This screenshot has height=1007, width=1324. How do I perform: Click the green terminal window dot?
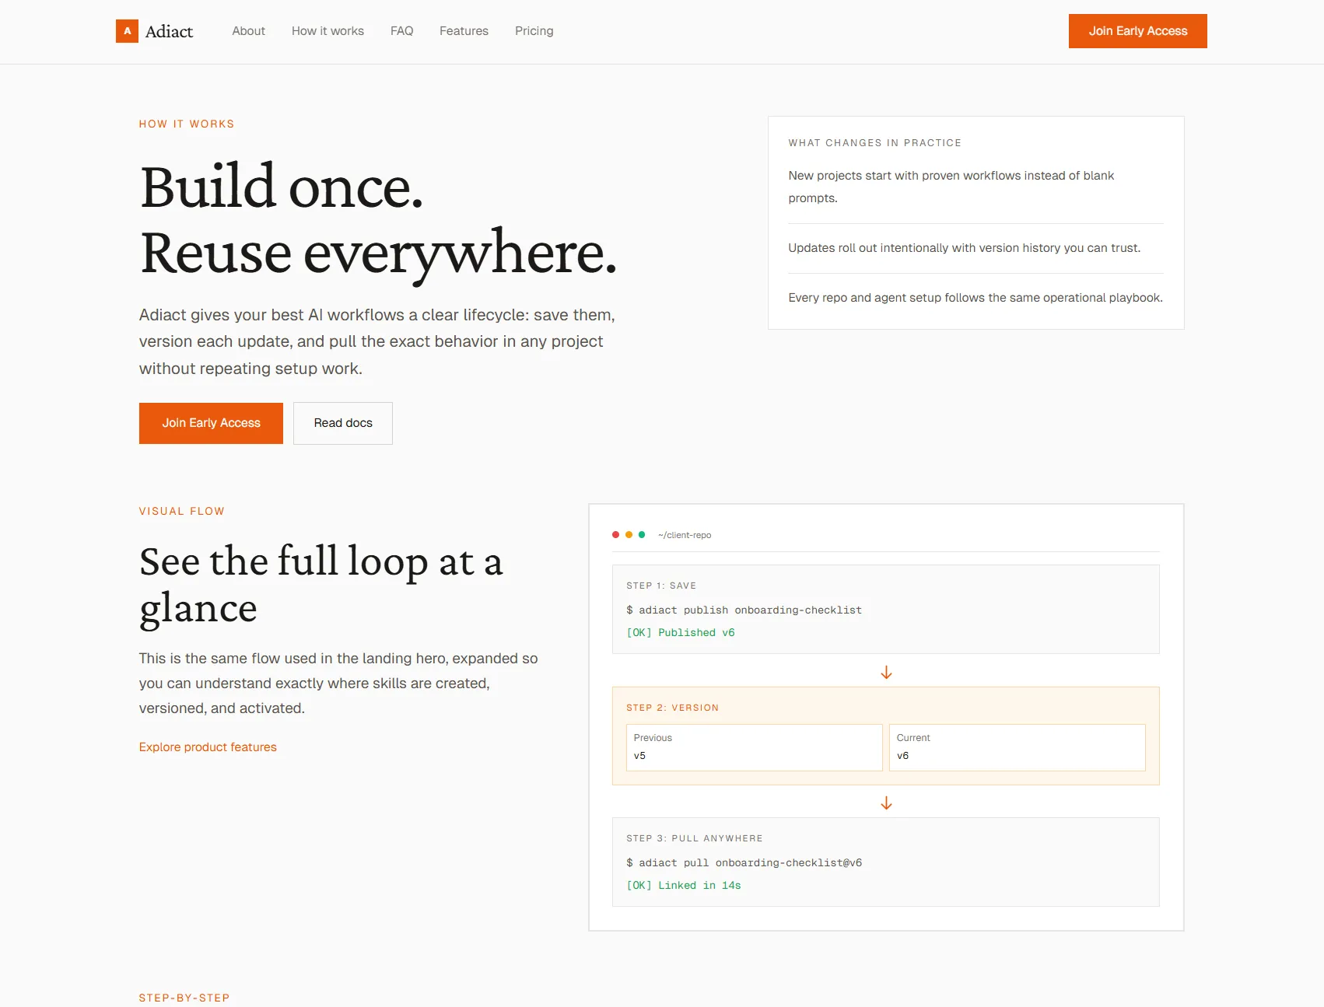pos(642,535)
